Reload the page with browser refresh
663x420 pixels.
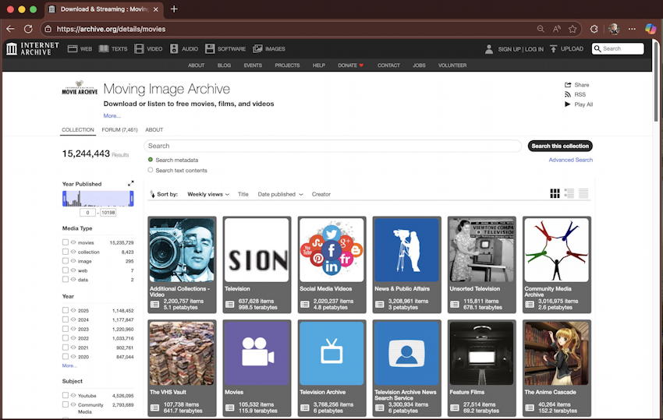coord(28,29)
